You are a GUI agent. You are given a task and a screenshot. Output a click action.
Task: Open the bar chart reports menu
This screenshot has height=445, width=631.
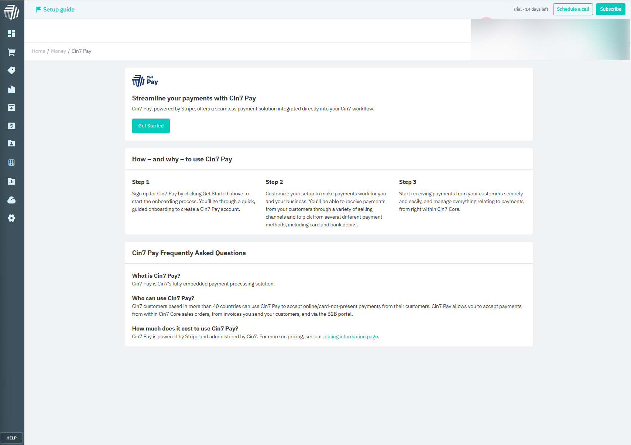(x=11, y=181)
